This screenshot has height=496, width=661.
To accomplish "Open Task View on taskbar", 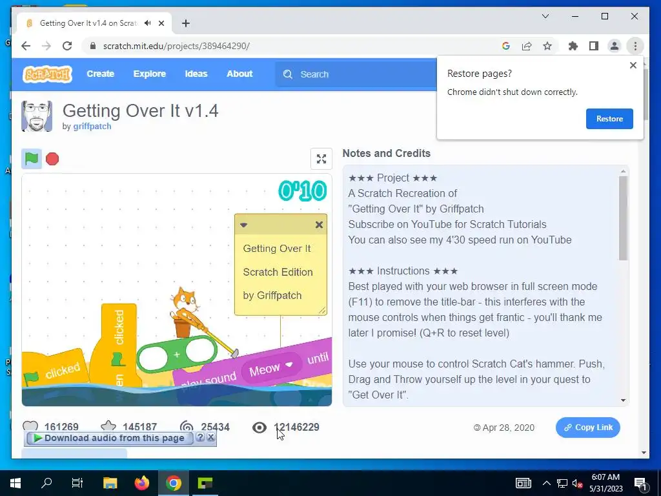I will 77,483.
